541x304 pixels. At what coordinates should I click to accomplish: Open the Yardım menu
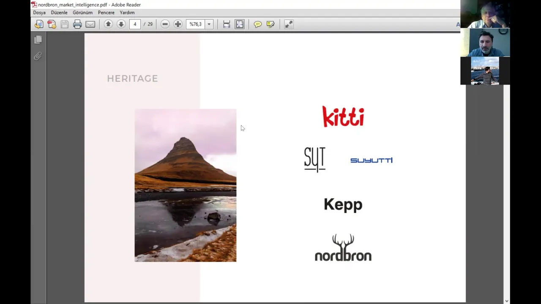coord(127,13)
